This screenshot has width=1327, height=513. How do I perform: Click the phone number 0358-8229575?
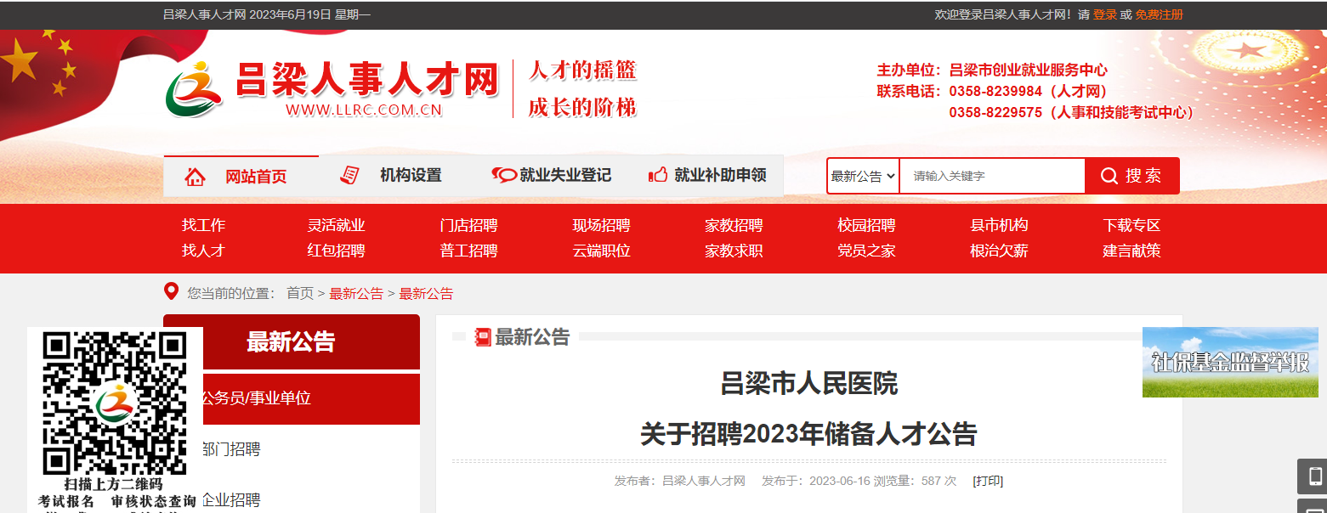coord(995,112)
